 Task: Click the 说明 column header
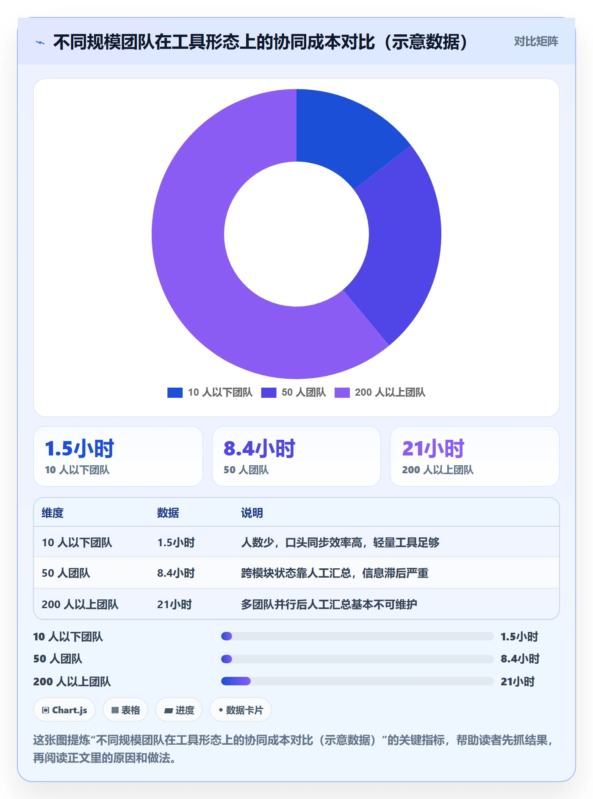(x=252, y=513)
